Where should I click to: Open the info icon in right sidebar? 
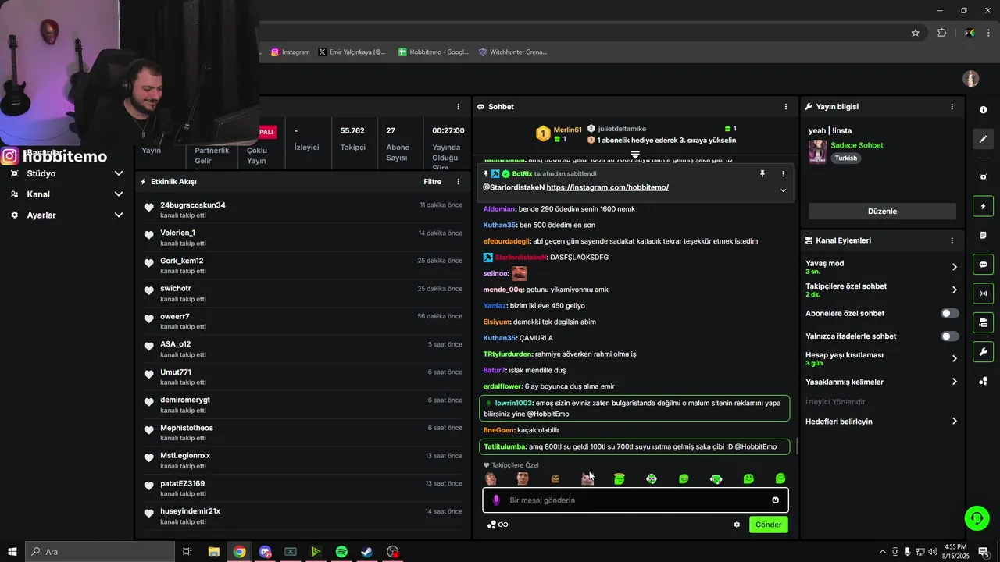(x=983, y=110)
